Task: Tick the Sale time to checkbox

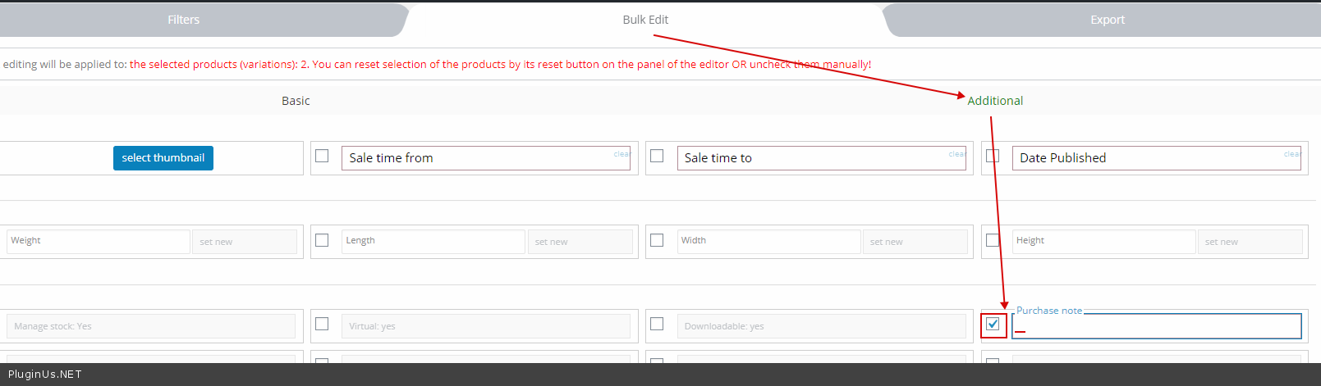Action: point(657,156)
